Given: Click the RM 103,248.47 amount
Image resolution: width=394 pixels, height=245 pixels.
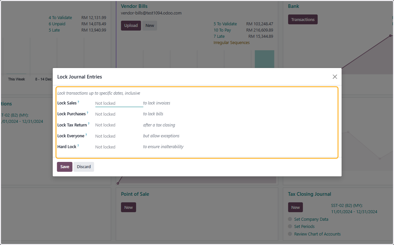Looking at the screenshot, I should click(260, 24).
